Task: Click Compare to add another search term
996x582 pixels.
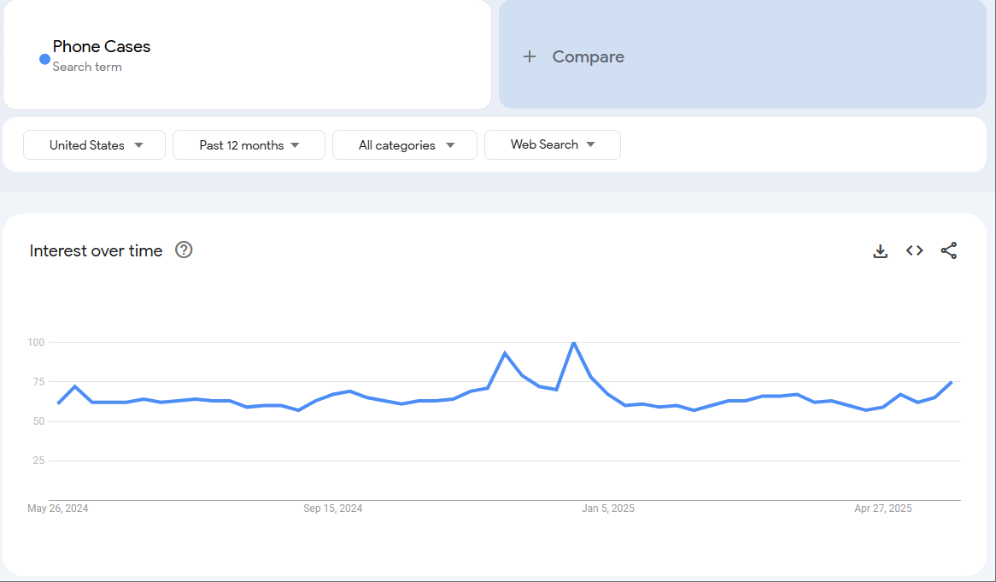Action: pyautogui.click(x=588, y=56)
